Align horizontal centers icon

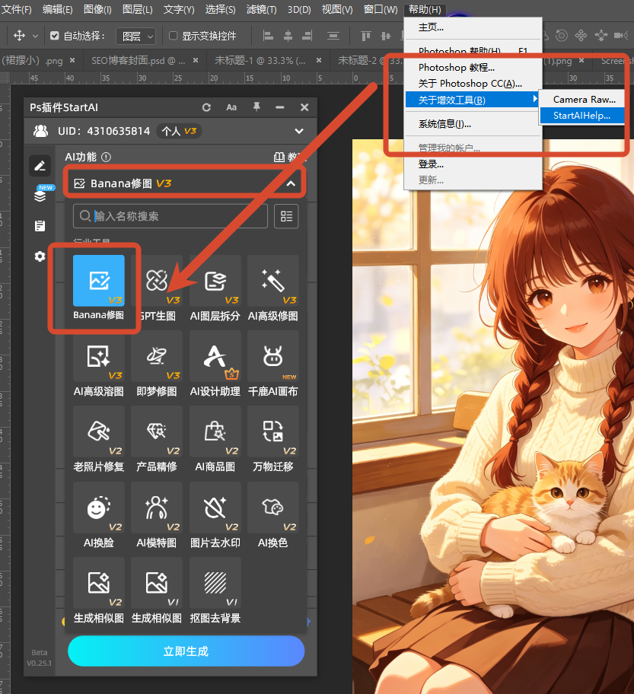pos(288,36)
